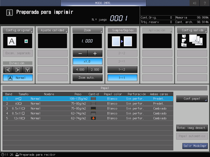Select the 4.000 zoom preset

(x=80, y=70)
